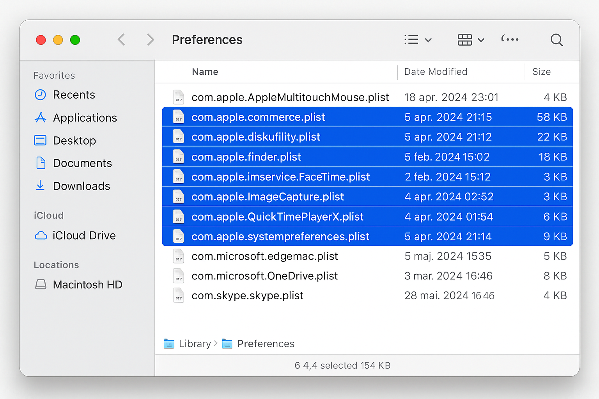Select com.apple.commerce.plist file name
599x399 pixels.
click(258, 117)
